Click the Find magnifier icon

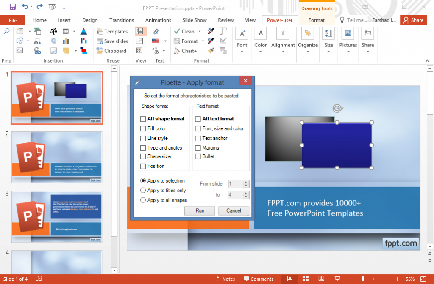[x=8, y=31]
